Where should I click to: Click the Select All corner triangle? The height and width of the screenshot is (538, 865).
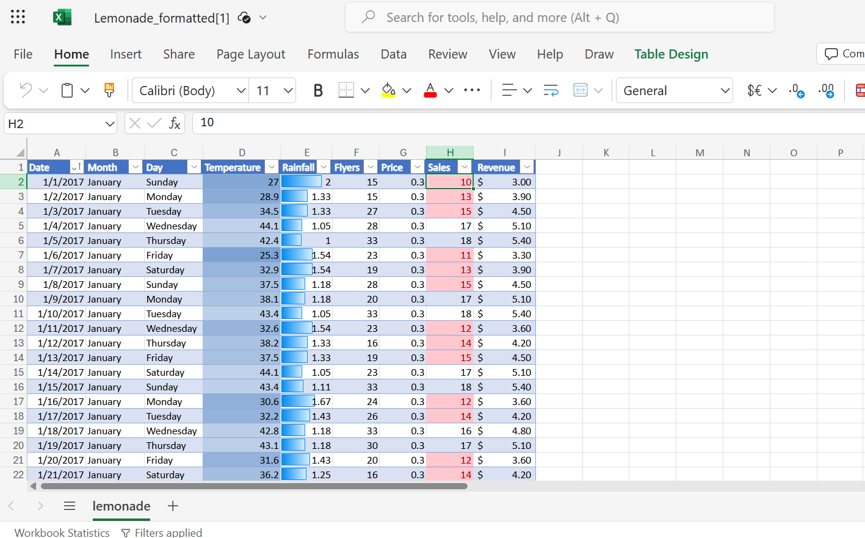[20, 152]
